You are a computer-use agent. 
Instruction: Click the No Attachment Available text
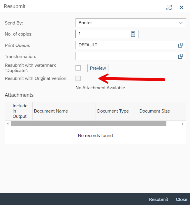coord(100,88)
